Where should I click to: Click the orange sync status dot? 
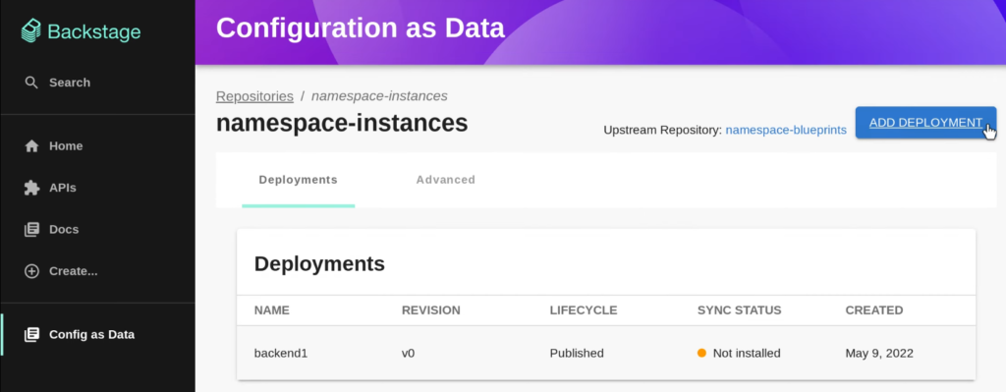click(701, 353)
